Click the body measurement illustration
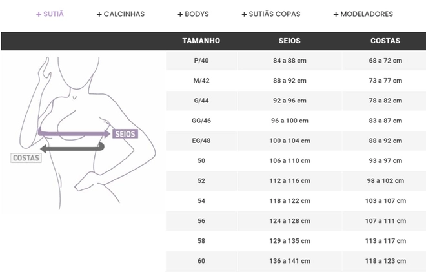Viewport: 426px width, 272px height. click(83, 133)
